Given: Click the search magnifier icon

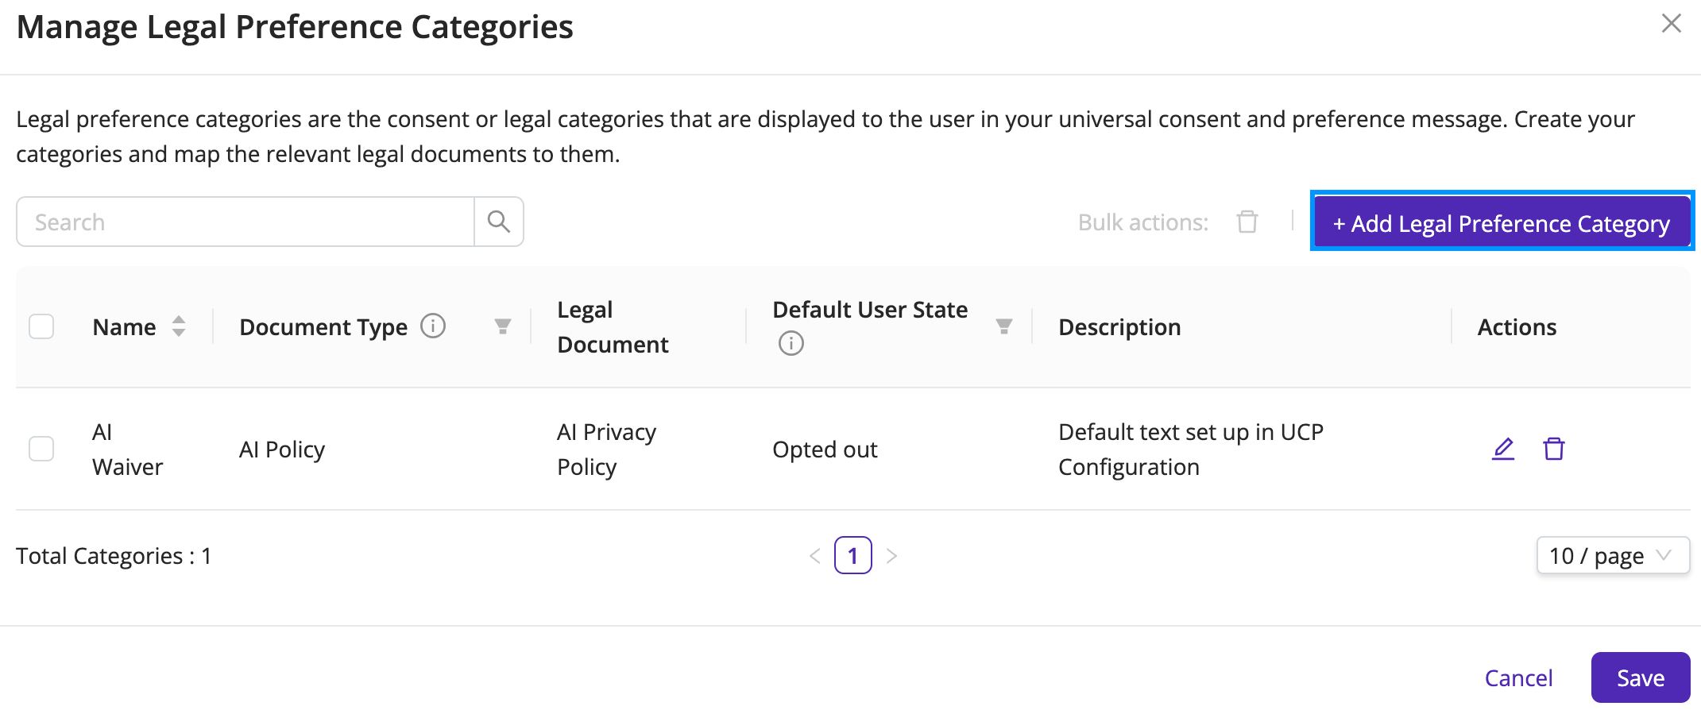Looking at the screenshot, I should click(x=499, y=222).
